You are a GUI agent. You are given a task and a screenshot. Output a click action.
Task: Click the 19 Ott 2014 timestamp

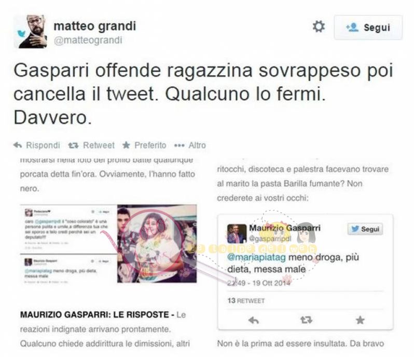coord(271,283)
